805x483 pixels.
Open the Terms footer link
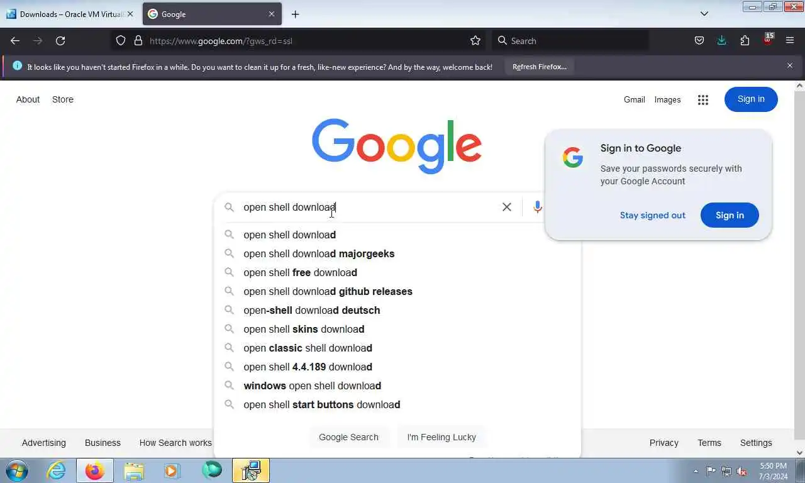(x=709, y=443)
